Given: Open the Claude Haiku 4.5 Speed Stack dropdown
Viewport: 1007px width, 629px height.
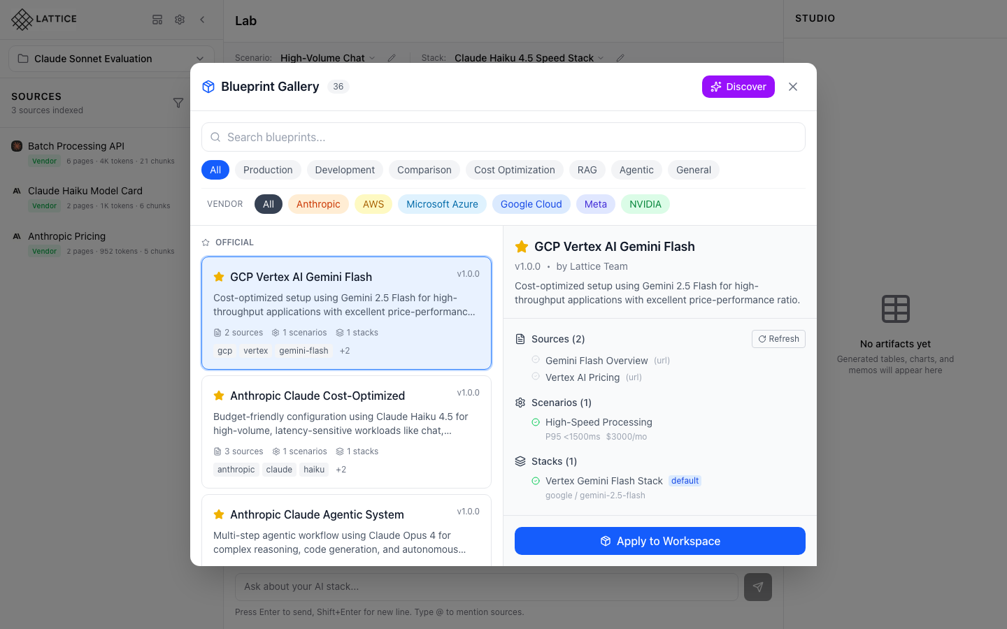Looking at the screenshot, I should point(529,58).
